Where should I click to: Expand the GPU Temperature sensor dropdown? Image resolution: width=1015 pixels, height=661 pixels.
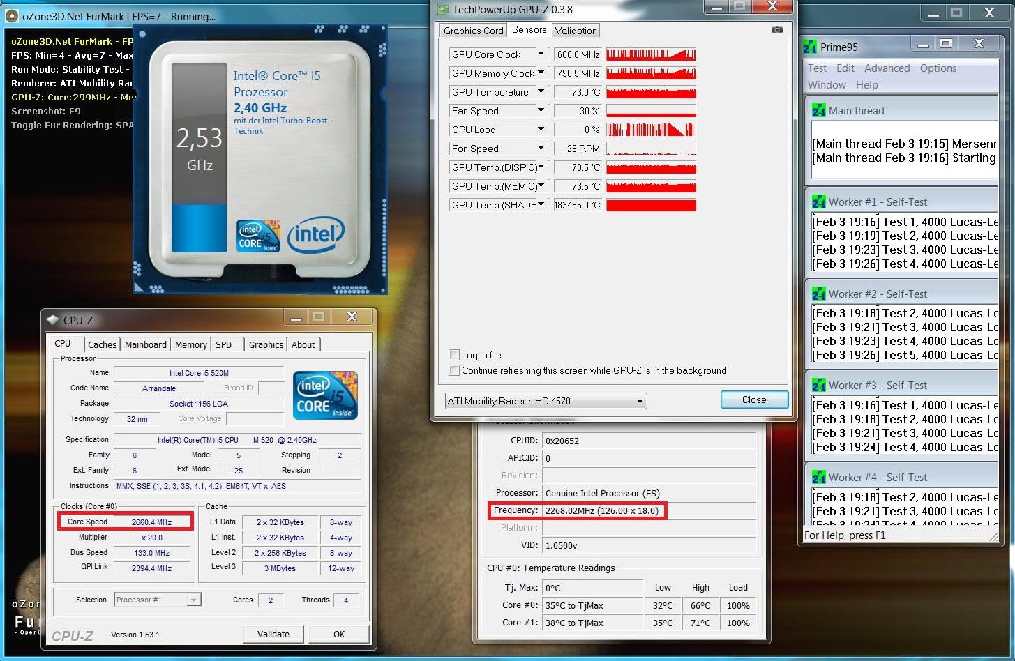pos(540,92)
